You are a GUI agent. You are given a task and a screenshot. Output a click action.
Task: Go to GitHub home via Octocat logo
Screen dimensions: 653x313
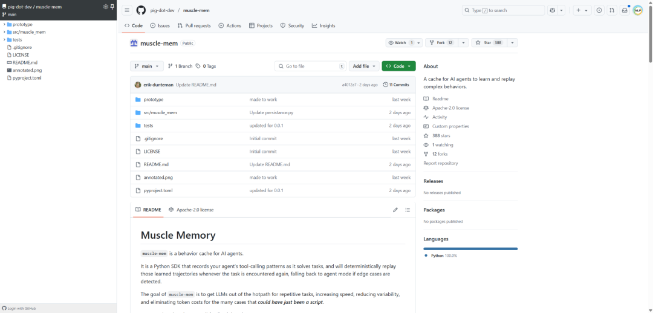[x=141, y=10]
